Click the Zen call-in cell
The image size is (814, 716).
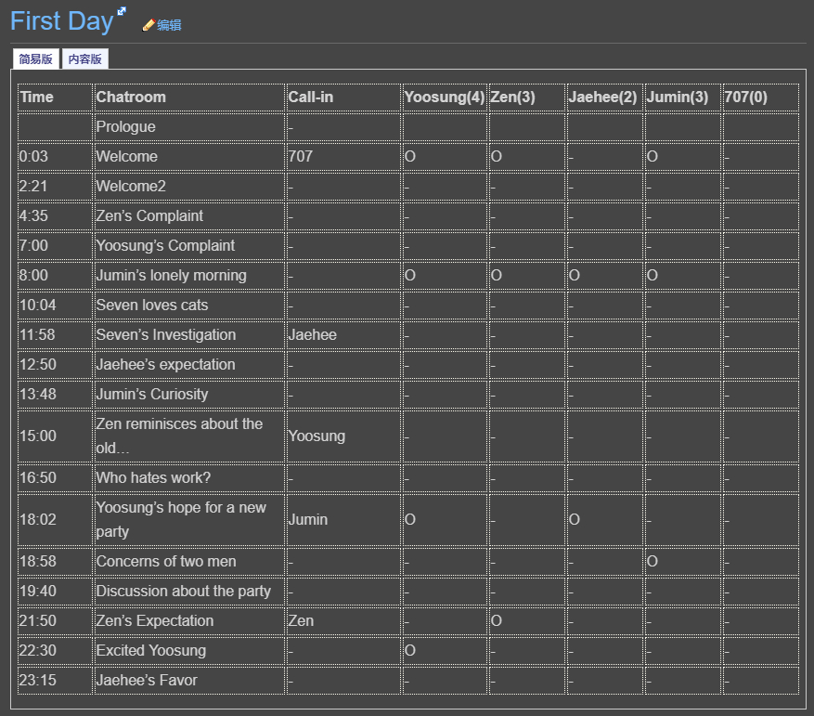point(343,620)
